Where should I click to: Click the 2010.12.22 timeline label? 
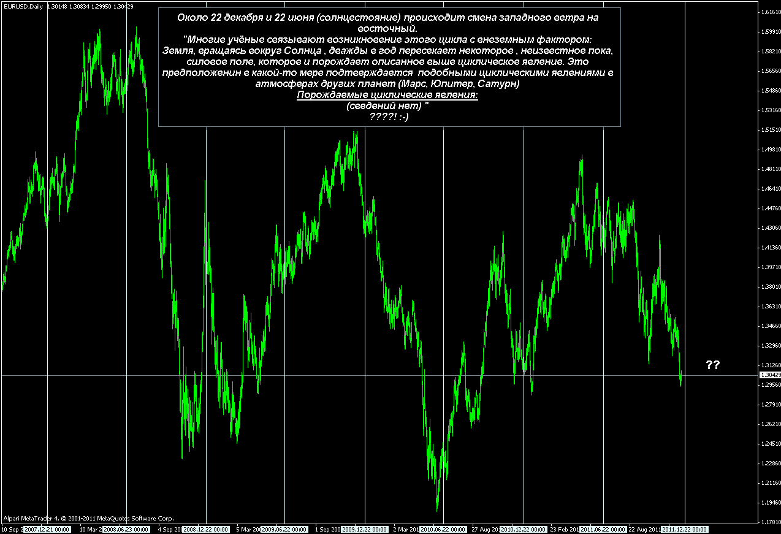click(524, 529)
